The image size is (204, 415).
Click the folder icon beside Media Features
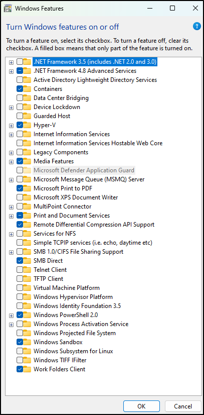[27, 161]
